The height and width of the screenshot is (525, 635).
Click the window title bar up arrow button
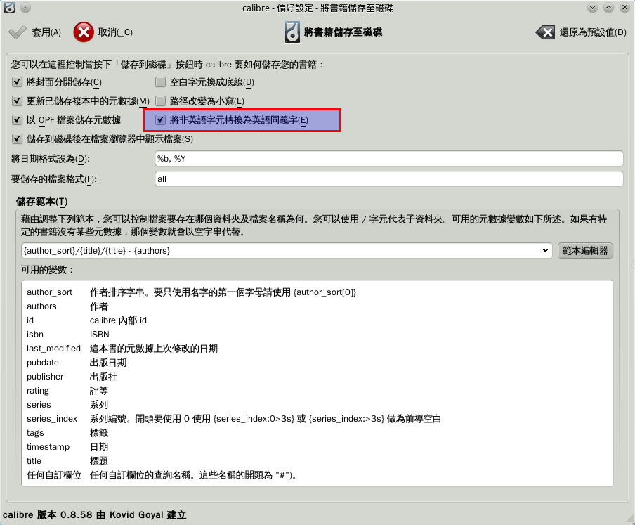pyautogui.click(x=608, y=7)
